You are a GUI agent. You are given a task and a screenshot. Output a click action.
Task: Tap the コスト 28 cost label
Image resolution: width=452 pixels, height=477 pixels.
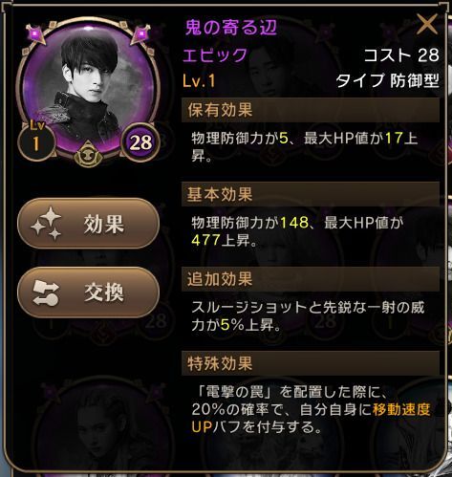(x=401, y=54)
